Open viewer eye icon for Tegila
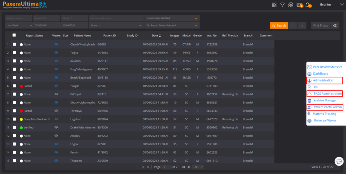The width and height of the screenshot is (346, 174). [56, 52]
